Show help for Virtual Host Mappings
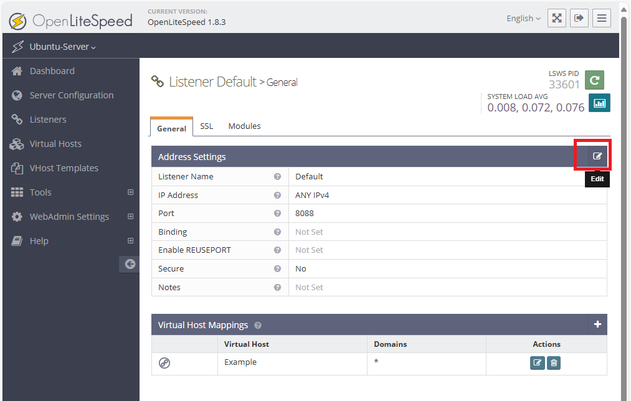This screenshot has width=631, height=401. click(x=258, y=326)
